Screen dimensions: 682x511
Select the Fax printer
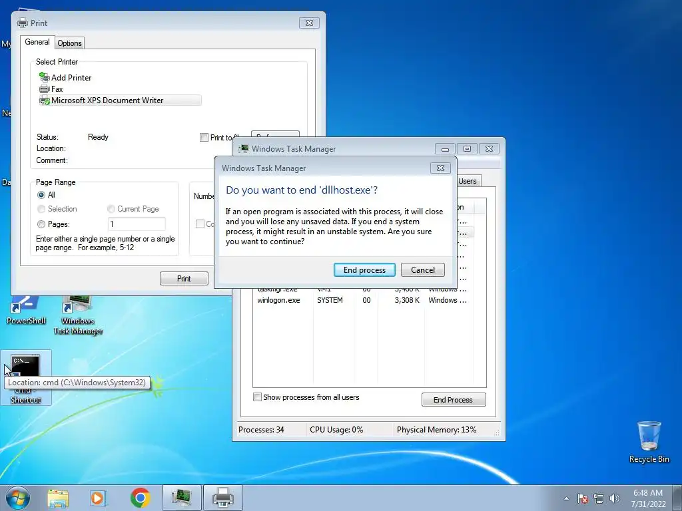pyautogui.click(x=51, y=89)
